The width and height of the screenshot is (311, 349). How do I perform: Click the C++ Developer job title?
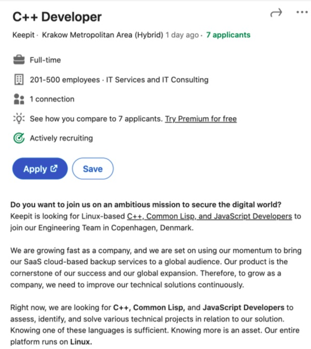(57, 17)
